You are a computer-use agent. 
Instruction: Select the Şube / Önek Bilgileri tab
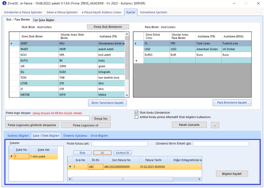46,136
